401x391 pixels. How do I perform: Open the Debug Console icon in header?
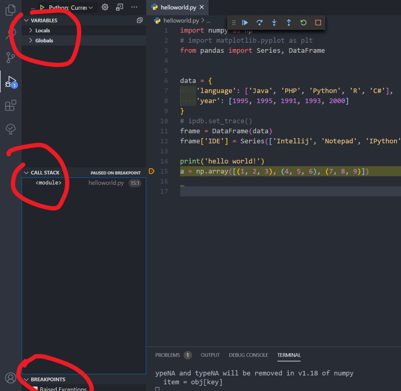119,7
